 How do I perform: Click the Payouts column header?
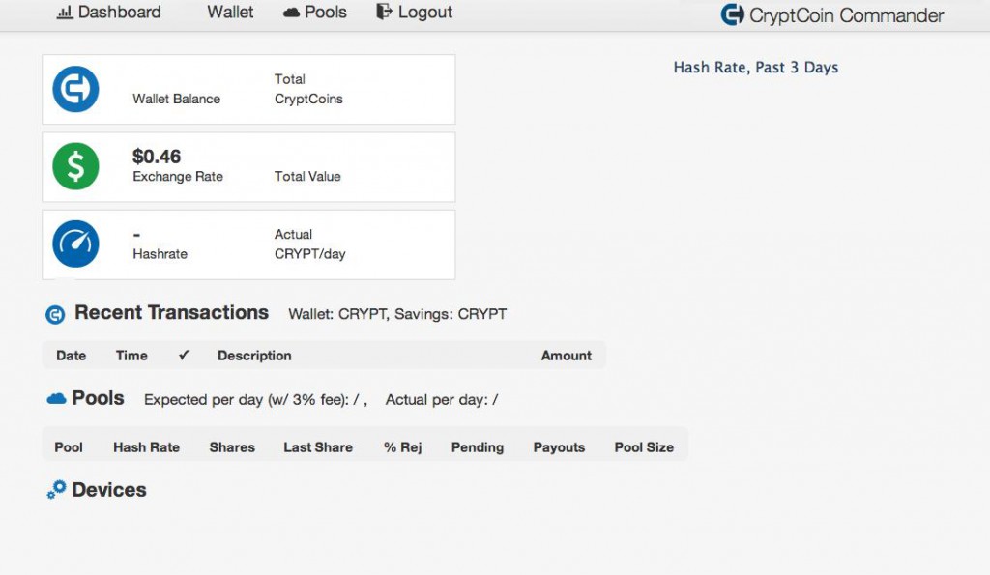click(x=559, y=446)
